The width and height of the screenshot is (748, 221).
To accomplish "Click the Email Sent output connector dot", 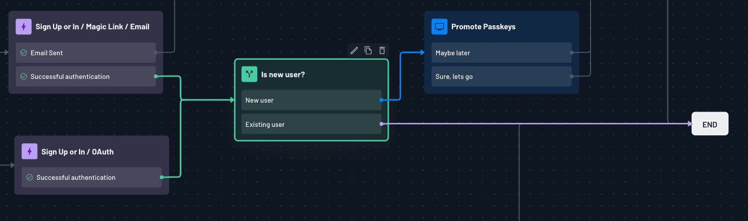I will click(156, 53).
